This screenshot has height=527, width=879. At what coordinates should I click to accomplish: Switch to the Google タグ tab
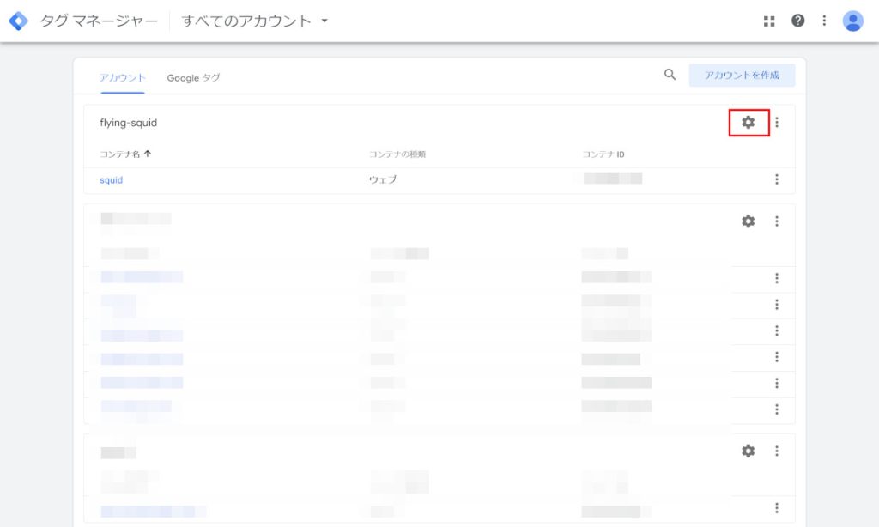[x=193, y=77]
